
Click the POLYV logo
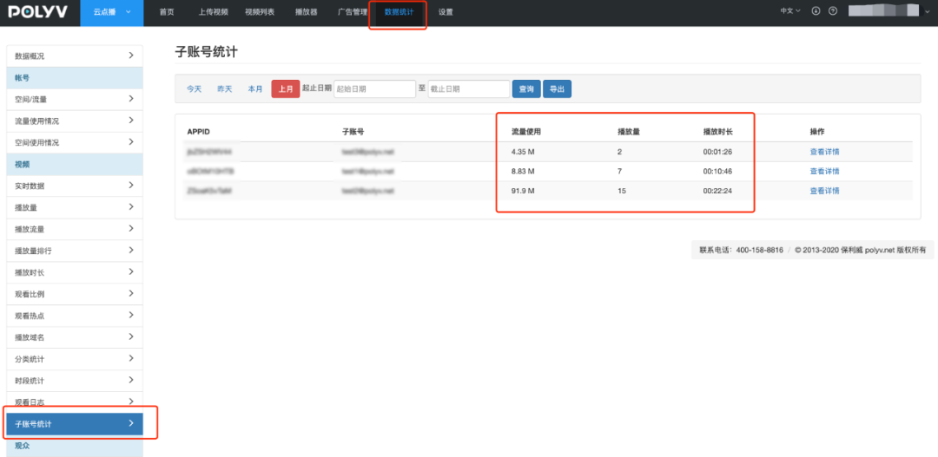[x=38, y=11]
